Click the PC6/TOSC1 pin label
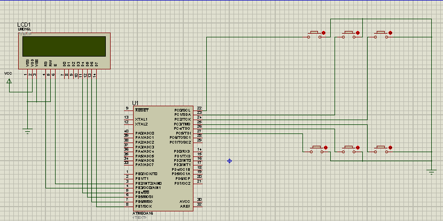 pyautogui.click(x=180, y=137)
